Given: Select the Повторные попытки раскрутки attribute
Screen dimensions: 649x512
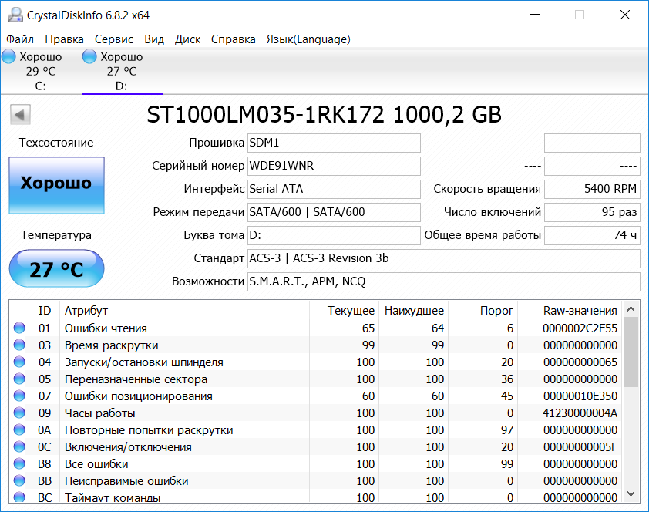Looking at the screenshot, I should tap(315, 429).
